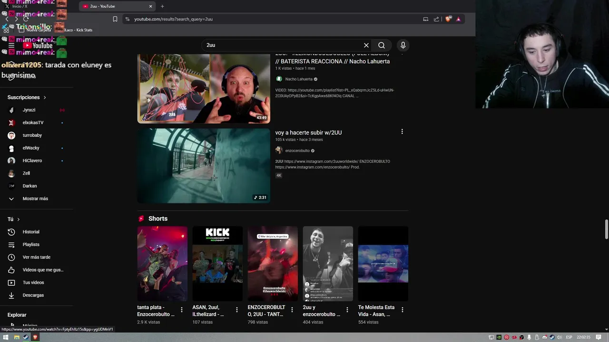The height and width of the screenshot is (342, 609).
Task: Expand Mostrar más subscriptions
Action: coord(36,199)
